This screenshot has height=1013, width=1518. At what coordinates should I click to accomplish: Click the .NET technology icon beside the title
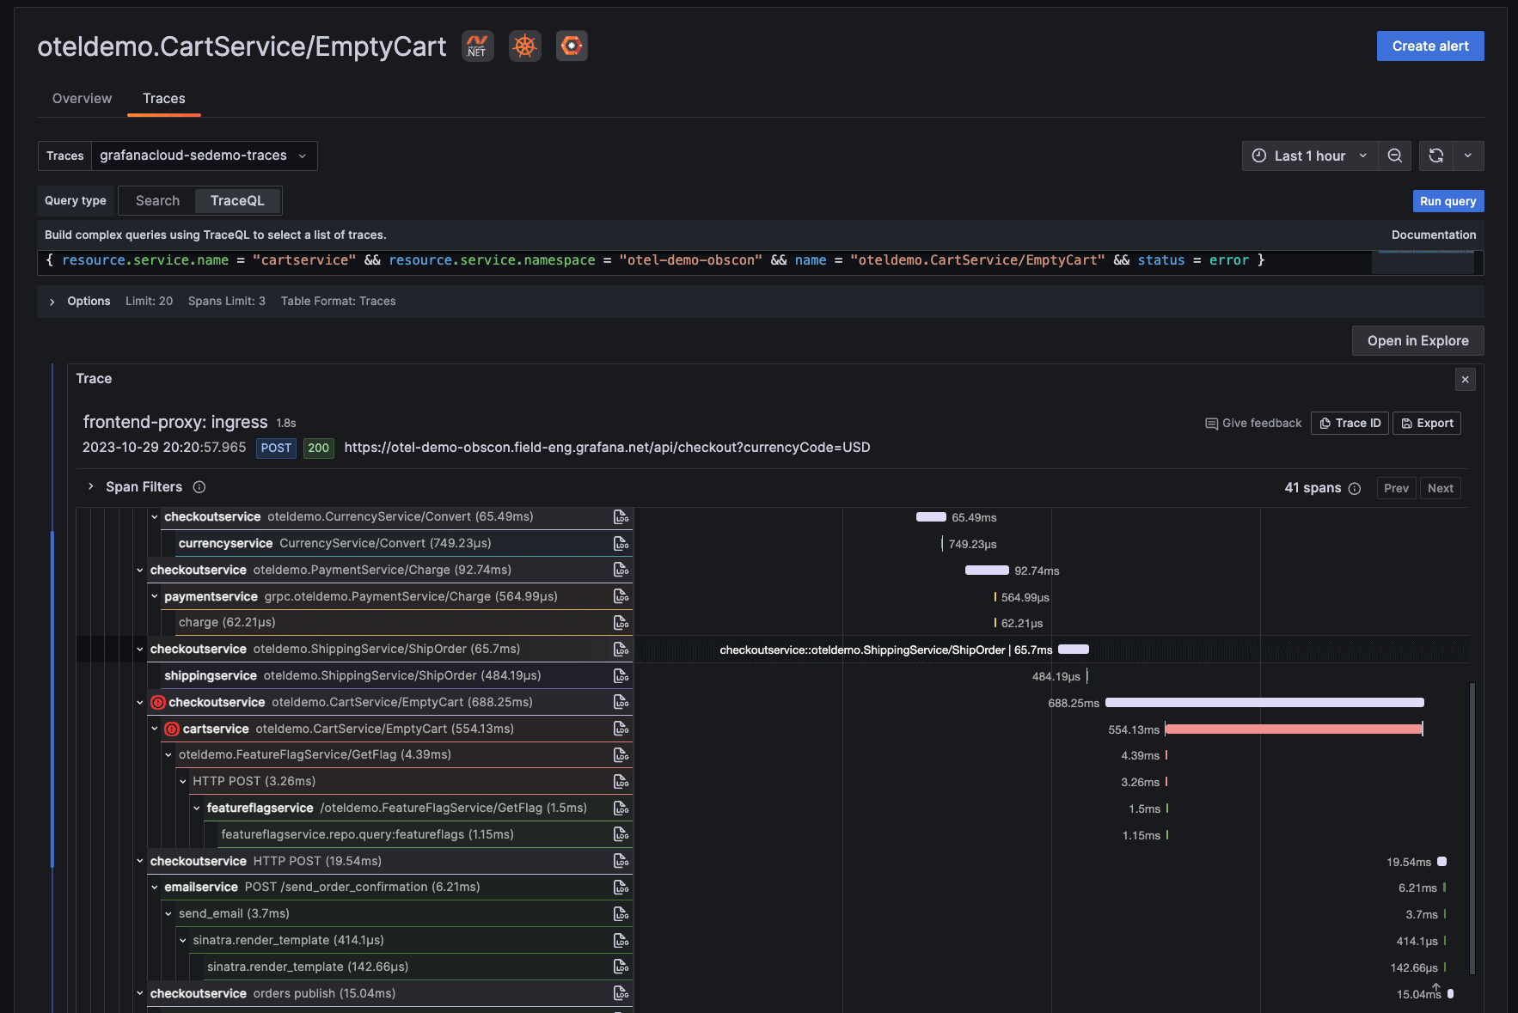477,46
